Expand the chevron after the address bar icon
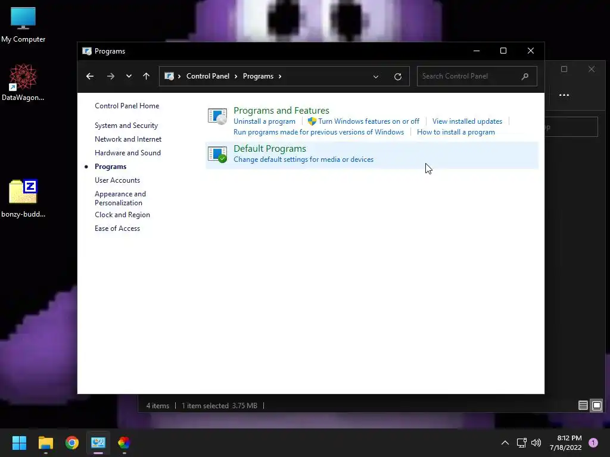Screen dimensions: 610x457 pyautogui.click(x=179, y=76)
